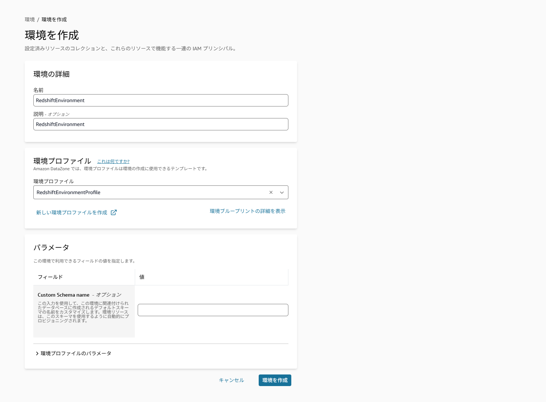Expand the 環境プロファイルのパラメータ section

(x=74, y=353)
